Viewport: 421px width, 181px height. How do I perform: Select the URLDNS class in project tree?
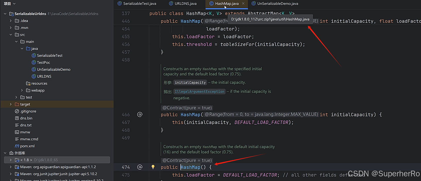[x=44, y=76]
